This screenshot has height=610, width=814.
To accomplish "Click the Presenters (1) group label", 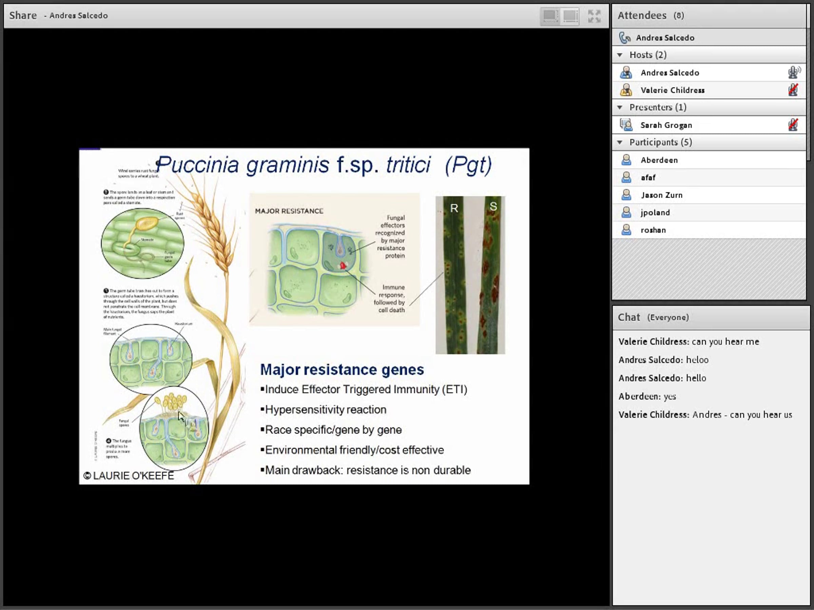I will (658, 107).
